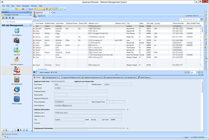Click the red X delete toolbar icon
The height and width of the screenshot is (140, 209).
pyautogui.click(x=23, y=9)
